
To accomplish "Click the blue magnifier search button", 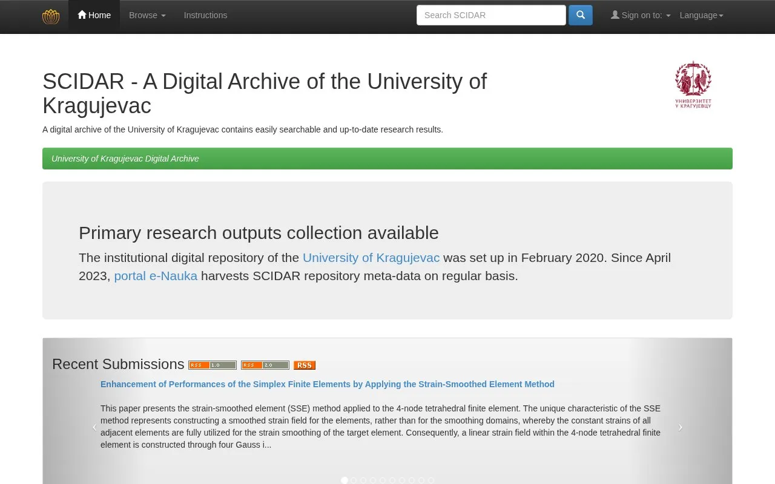I will tap(580, 15).
